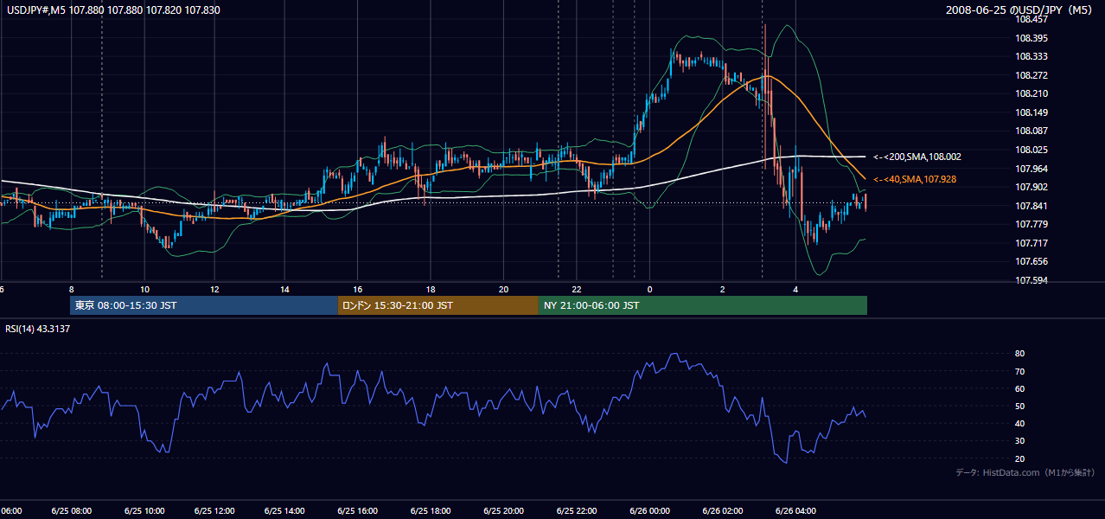Click hour tick 10 under price chart
Viewport: 1105px width, 519px height.
144,290
